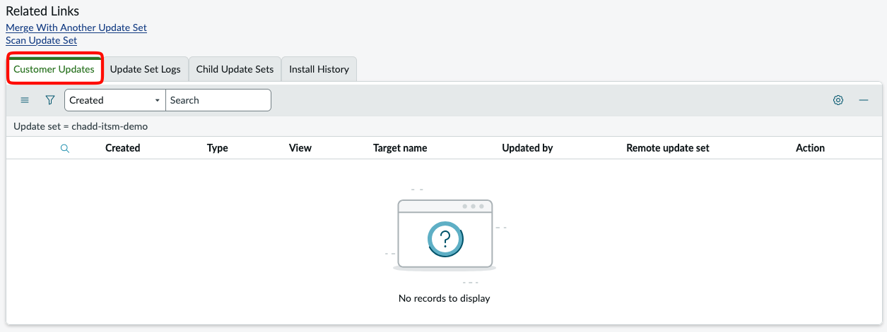Sort by Target name column header
887x332 pixels.
coord(399,148)
